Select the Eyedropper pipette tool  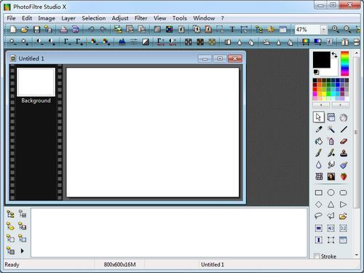pos(319,130)
